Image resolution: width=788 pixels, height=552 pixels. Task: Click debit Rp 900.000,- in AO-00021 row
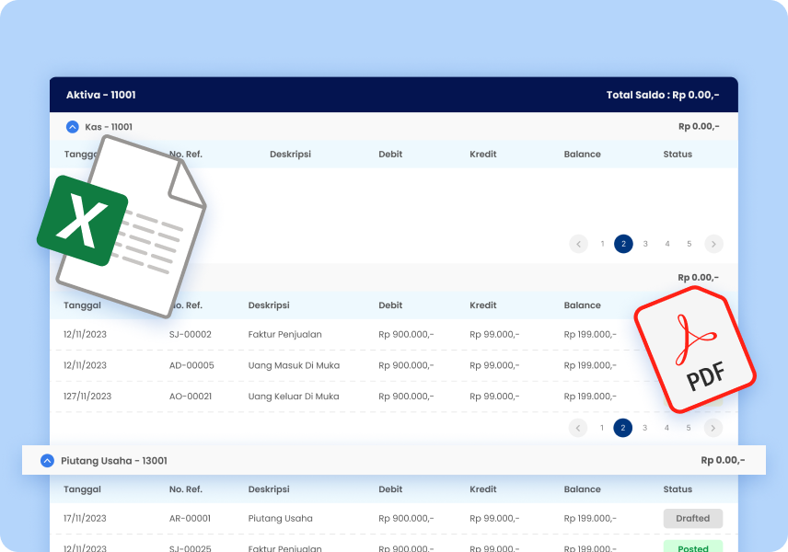pyautogui.click(x=406, y=397)
